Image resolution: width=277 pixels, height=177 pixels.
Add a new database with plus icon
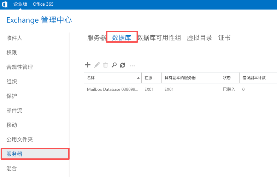(x=88, y=65)
